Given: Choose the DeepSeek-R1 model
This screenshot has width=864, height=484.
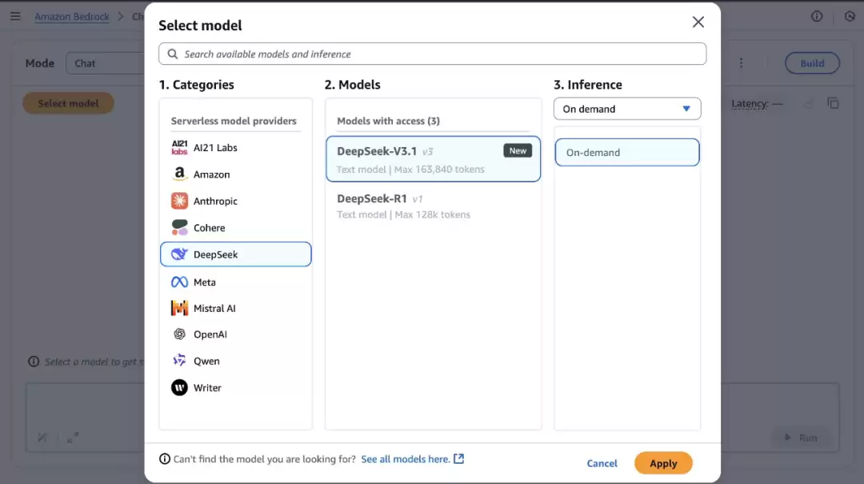Looking at the screenshot, I should [x=433, y=206].
